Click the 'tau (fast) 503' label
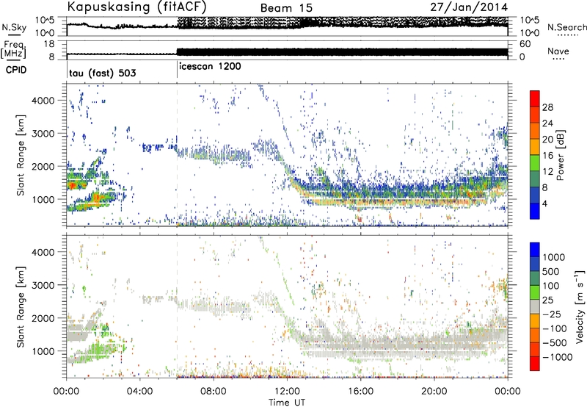The width and height of the screenshot is (587, 407). 103,73
